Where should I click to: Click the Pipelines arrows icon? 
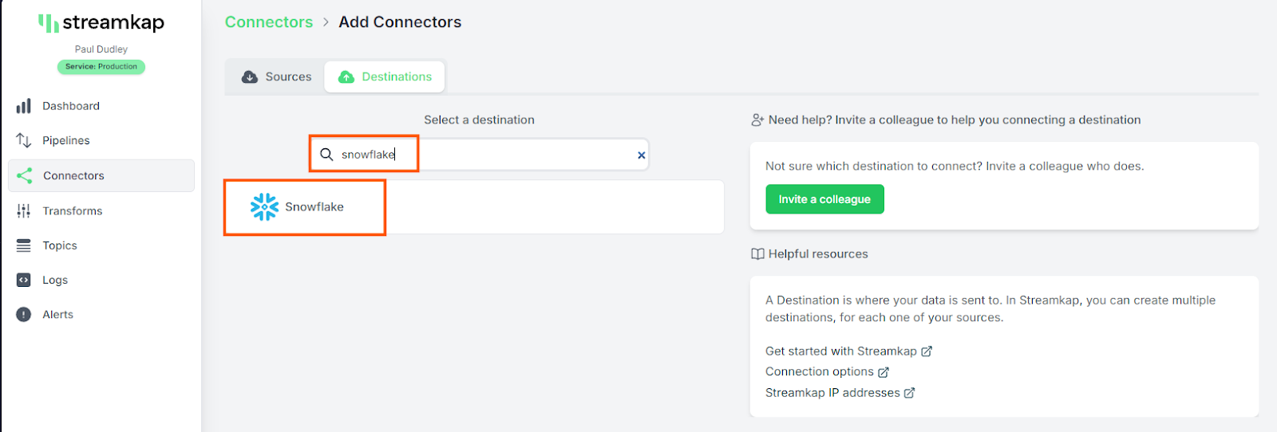[x=24, y=140]
